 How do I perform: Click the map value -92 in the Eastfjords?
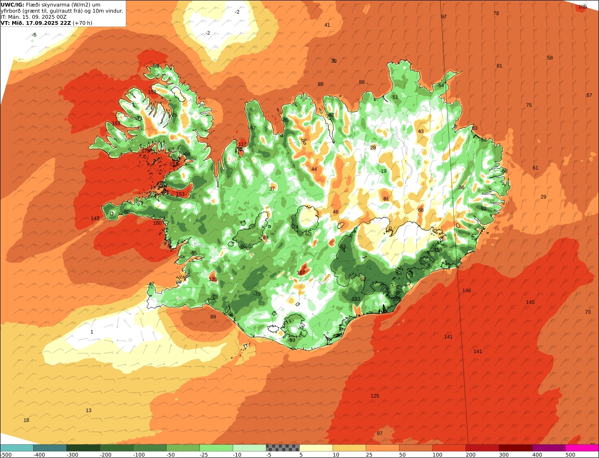(x=483, y=208)
